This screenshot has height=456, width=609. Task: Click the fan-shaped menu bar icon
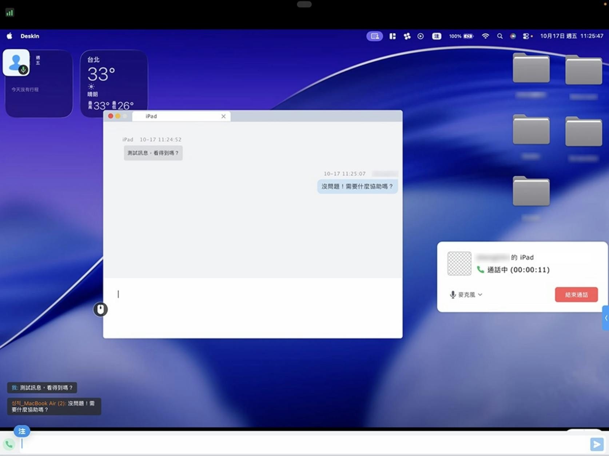(407, 36)
